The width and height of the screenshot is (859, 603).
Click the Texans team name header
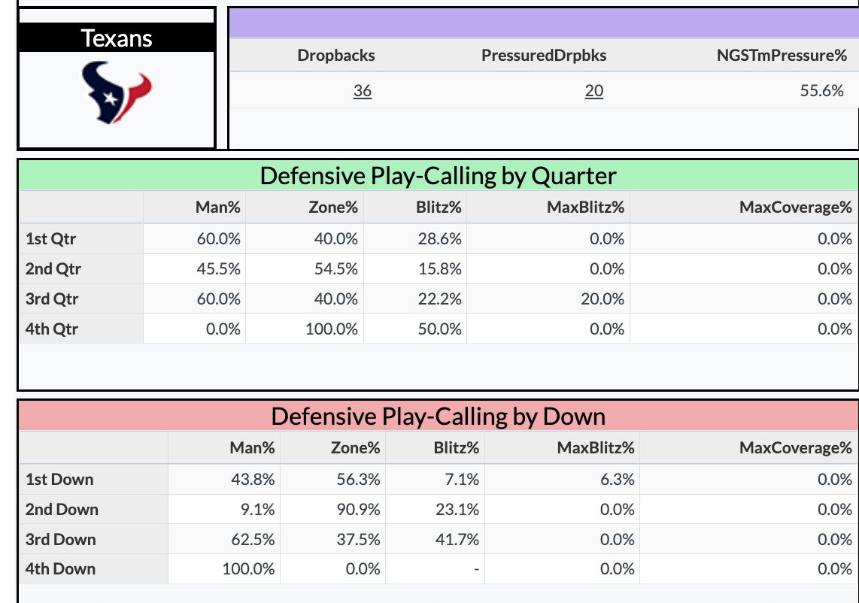(117, 38)
